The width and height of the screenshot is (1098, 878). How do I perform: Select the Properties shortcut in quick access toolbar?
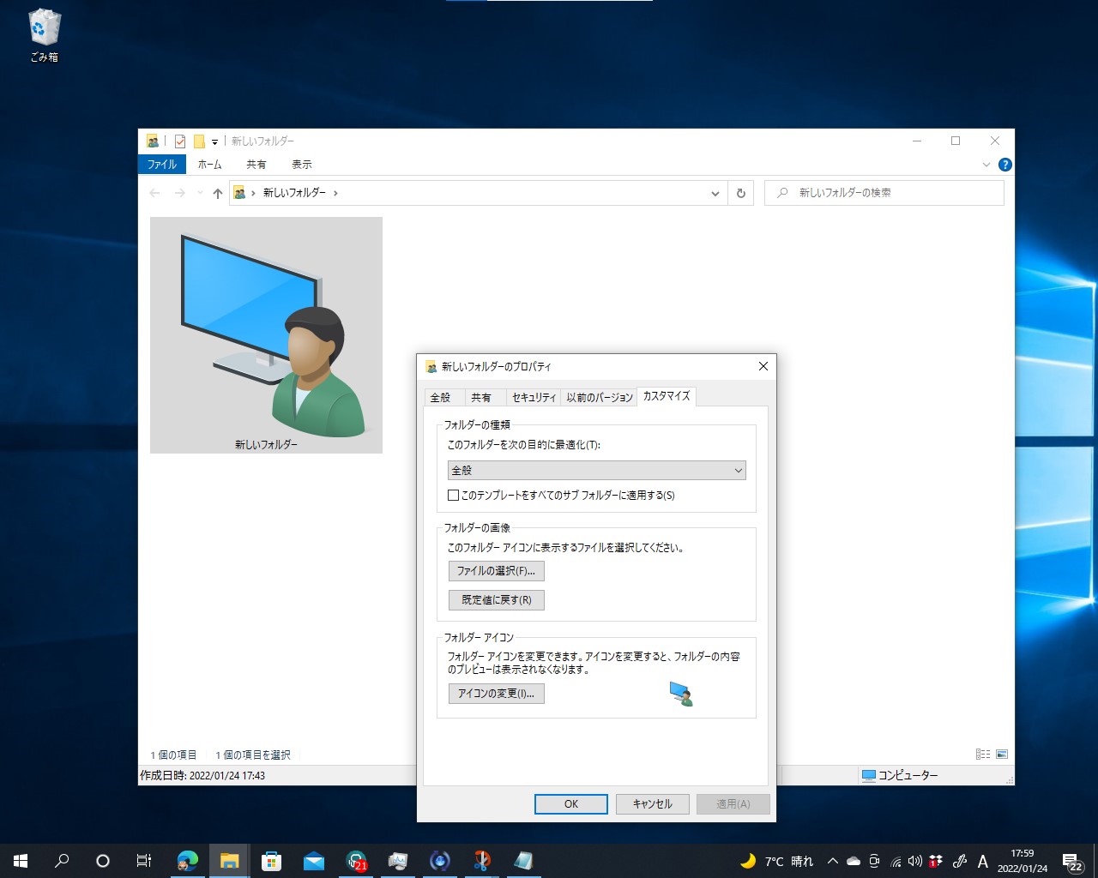tap(180, 141)
